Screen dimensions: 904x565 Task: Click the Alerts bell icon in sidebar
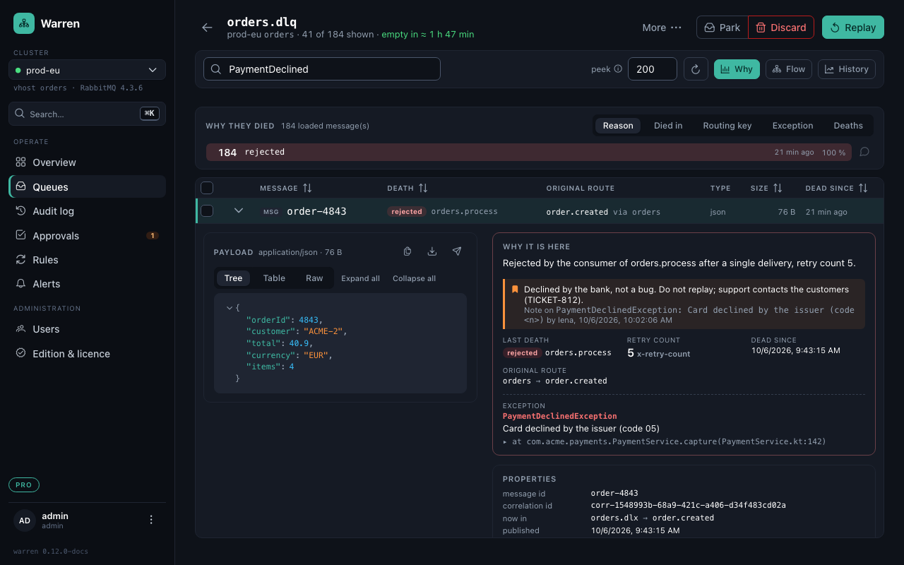[21, 284]
